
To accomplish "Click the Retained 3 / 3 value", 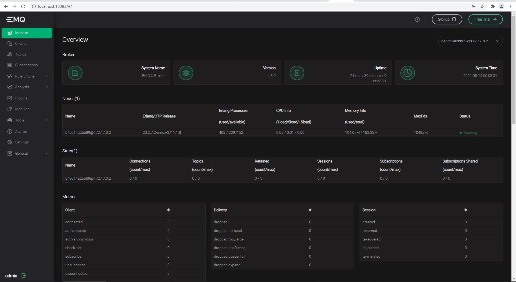I will click(x=258, y=178).
